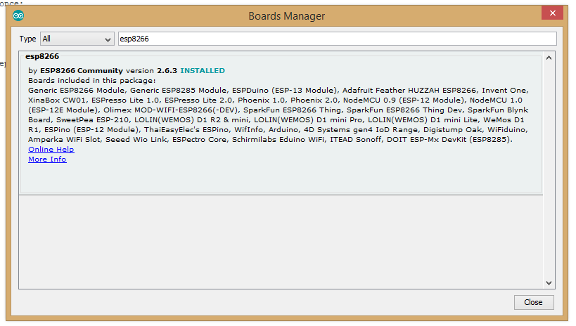Click the scrollbar up arrow

(549, 58)
